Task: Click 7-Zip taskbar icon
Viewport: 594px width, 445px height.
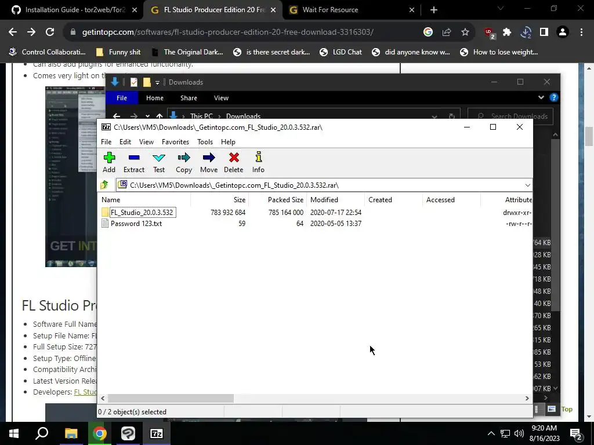Action: click(x=157, y=433)
